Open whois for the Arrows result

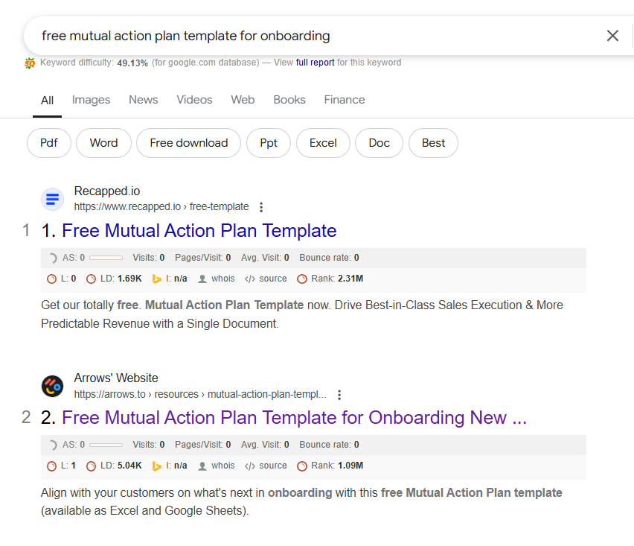(222, 466)
